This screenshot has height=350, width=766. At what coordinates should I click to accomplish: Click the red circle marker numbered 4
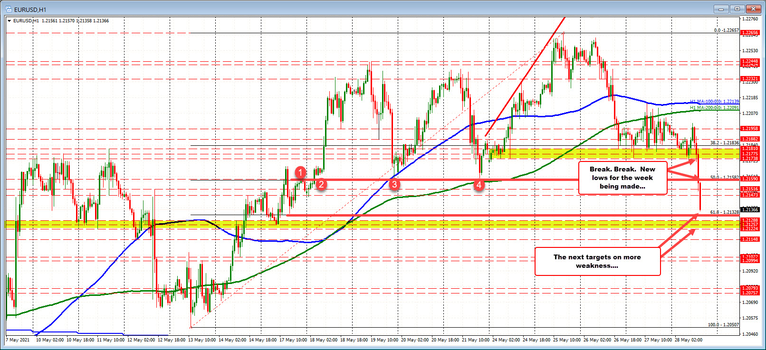click(479, 185)
